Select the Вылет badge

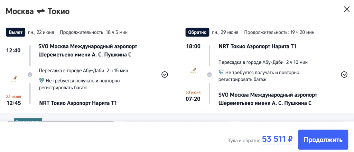tap(16, 32)
